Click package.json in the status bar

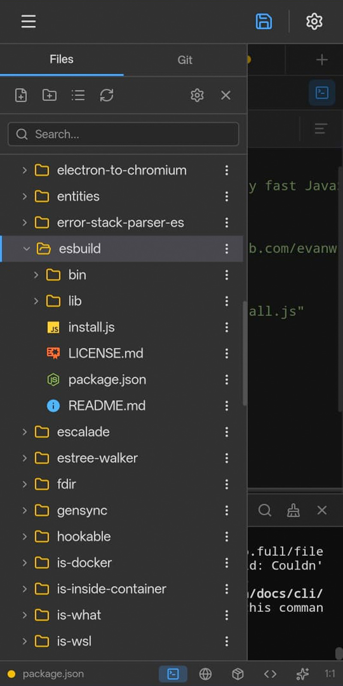pyautogui.click(x=53, y=674)
